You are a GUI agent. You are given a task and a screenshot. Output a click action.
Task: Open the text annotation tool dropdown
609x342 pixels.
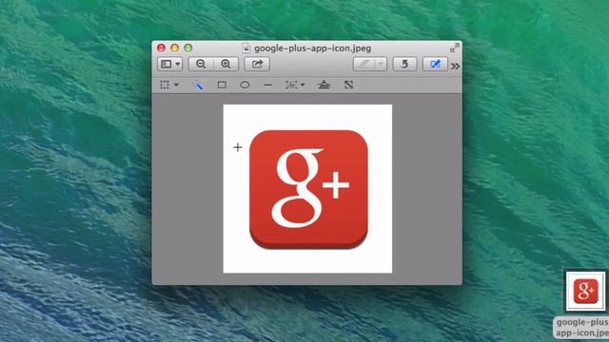tap(295, 85)
